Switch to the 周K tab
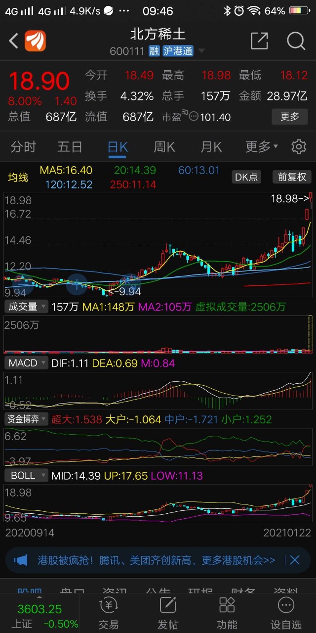The width and height of the screenshot is (316, 633). (x=164, y=147)
